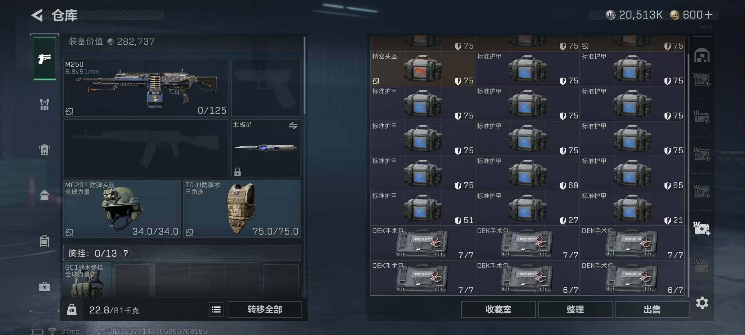This screenshot has height=335, width=745.
Task: Click the chest rig question mark help
Action: coord(126,253)
